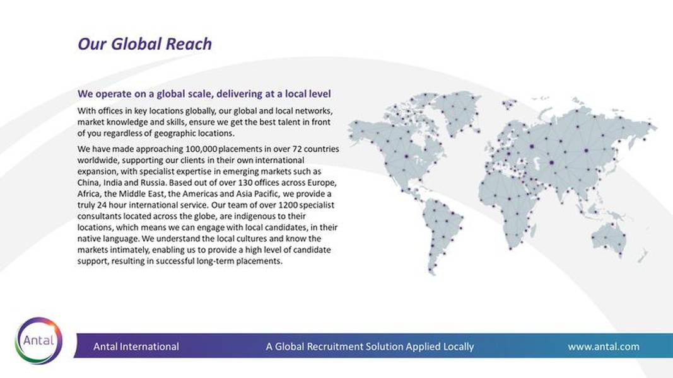Click the text 'support, resulting in successful long-term placements.'
The width and height of the screenshot is (673, 378).
pos(180,261)
